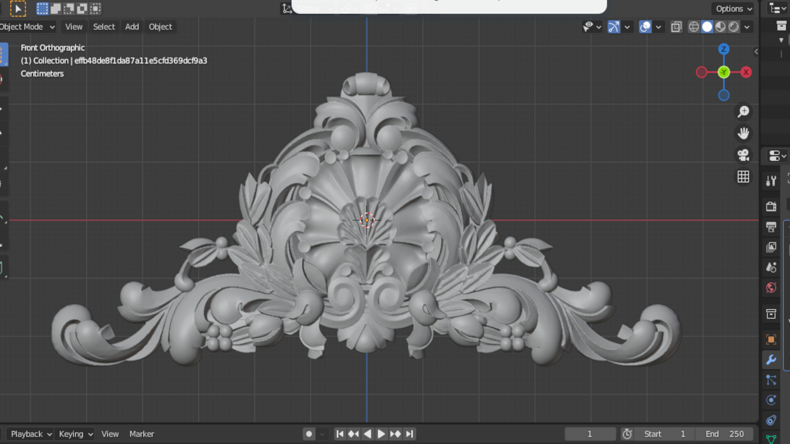
Task: Open the Output properties tab
Action: [x=771, y=227]
